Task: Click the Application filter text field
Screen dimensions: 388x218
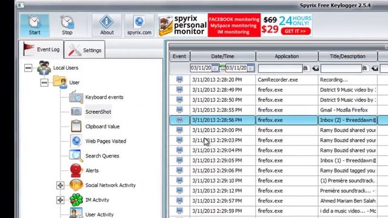Action: point(280,68)
